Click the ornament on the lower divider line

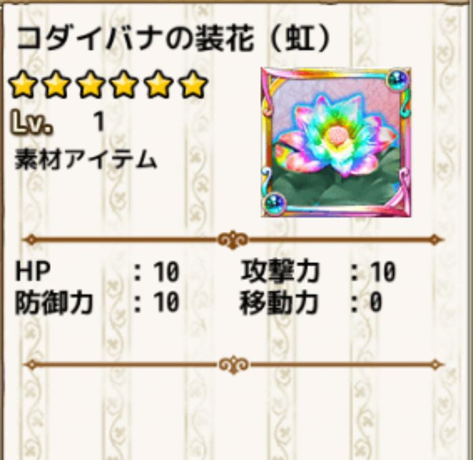[x=233, y=365]
